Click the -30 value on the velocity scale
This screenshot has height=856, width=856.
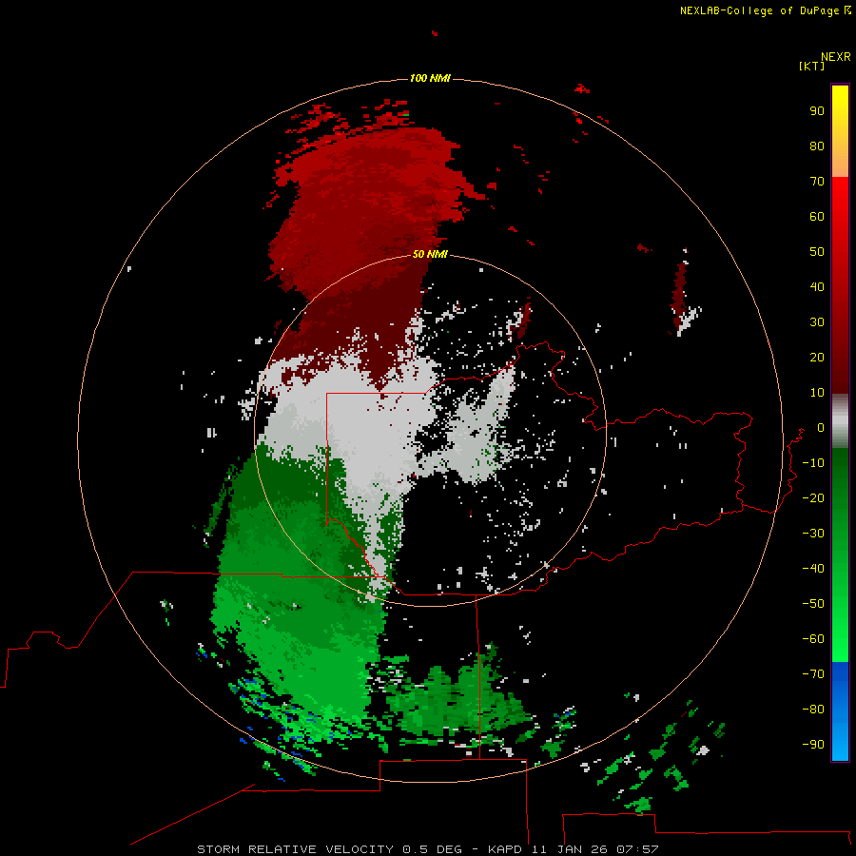(813, 534)
